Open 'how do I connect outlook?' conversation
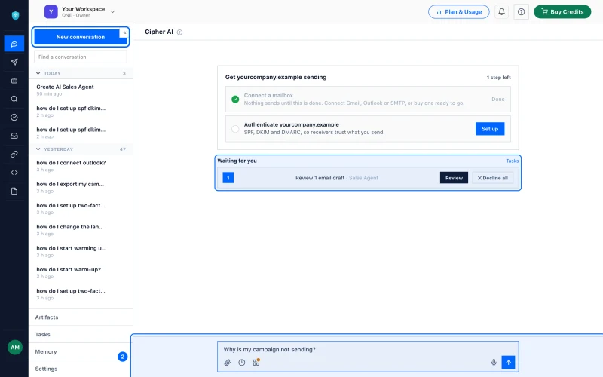 [x=81, y=166]
